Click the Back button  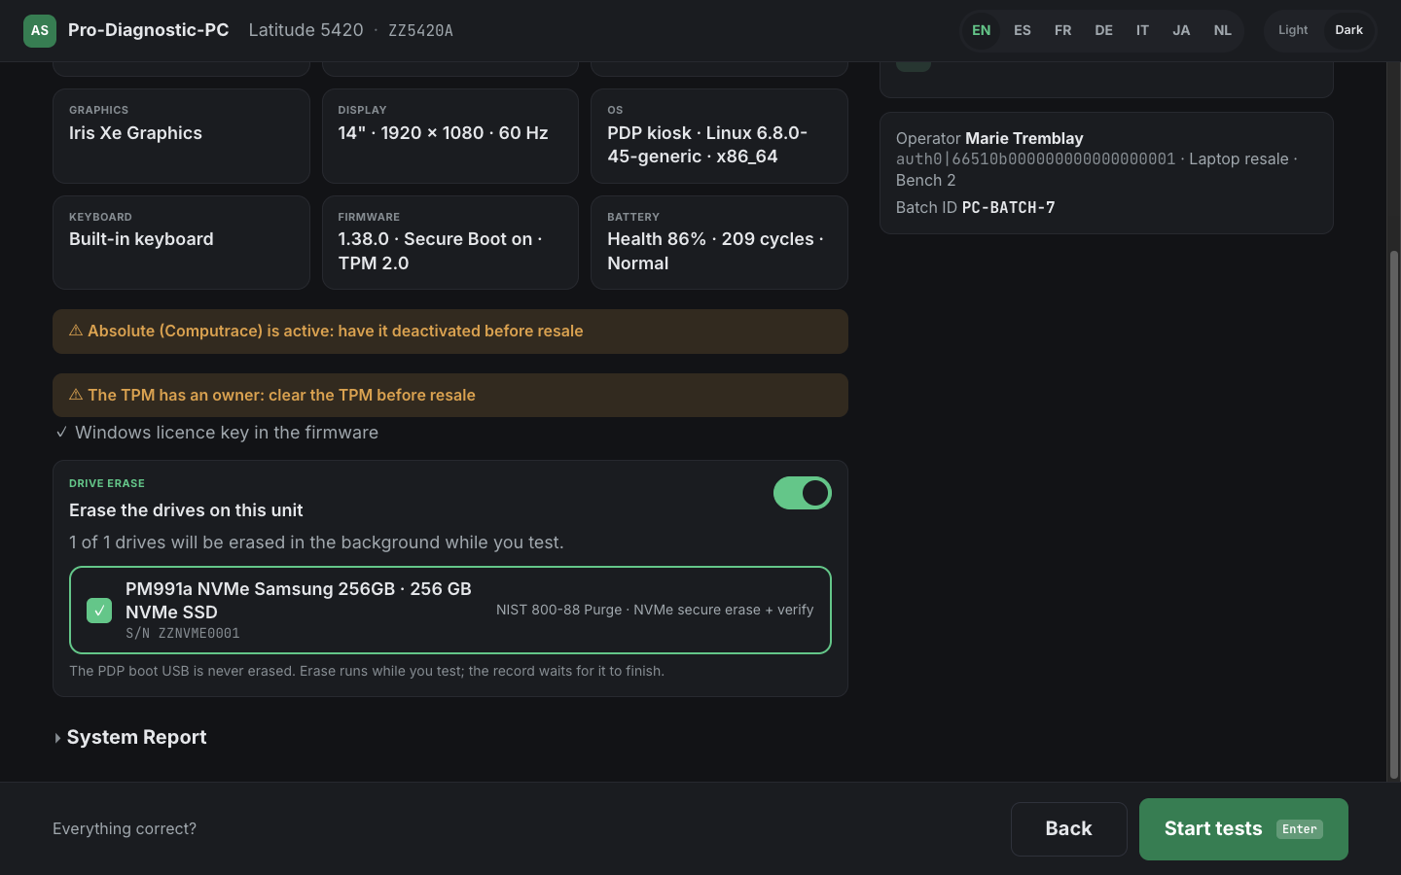[1069, 829]
